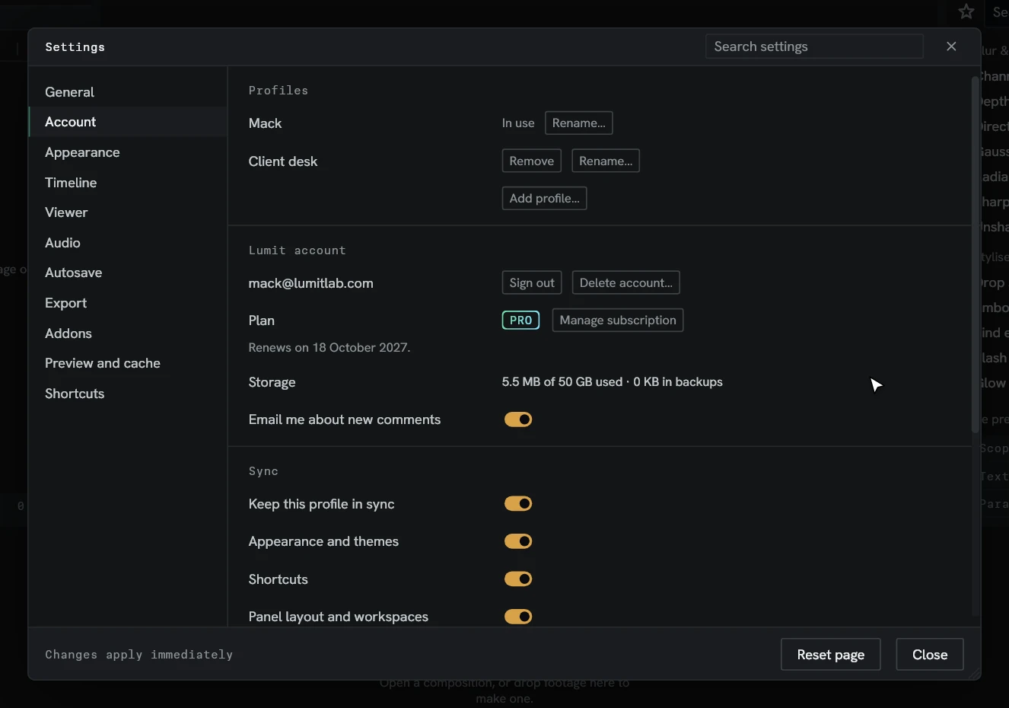Screen dimensions: 1009x708
Task: Disable Keep this profile in sync
Action: click(x=518, y=503)
